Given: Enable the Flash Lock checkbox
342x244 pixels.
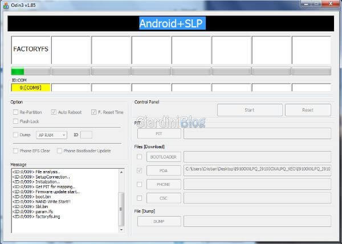Looking at the screenshot, I should (x=15, y=121).
